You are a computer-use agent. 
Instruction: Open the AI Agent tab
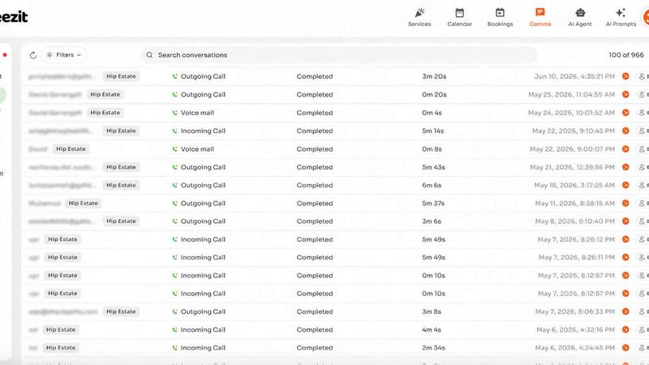(x=580, y=18)
